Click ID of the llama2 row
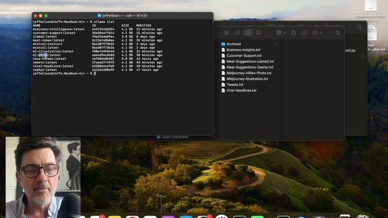The width and height of the screenshot is (388, 218). [x=103, y=36]
